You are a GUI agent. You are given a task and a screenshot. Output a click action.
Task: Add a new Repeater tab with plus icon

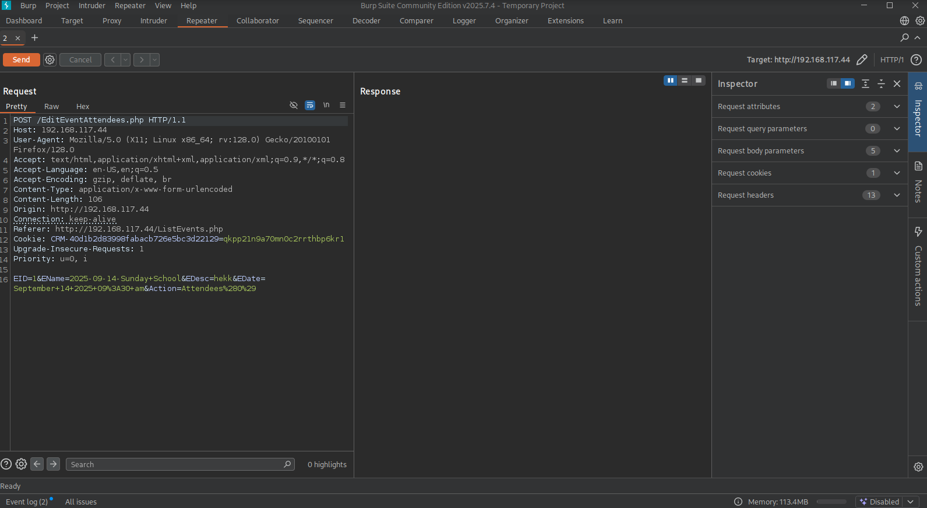pyautogui.click(x=35, y=38)
